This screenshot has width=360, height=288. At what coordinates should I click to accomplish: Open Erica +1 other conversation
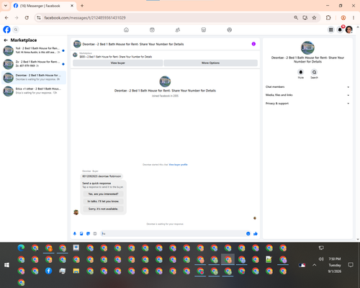[34, 91]
